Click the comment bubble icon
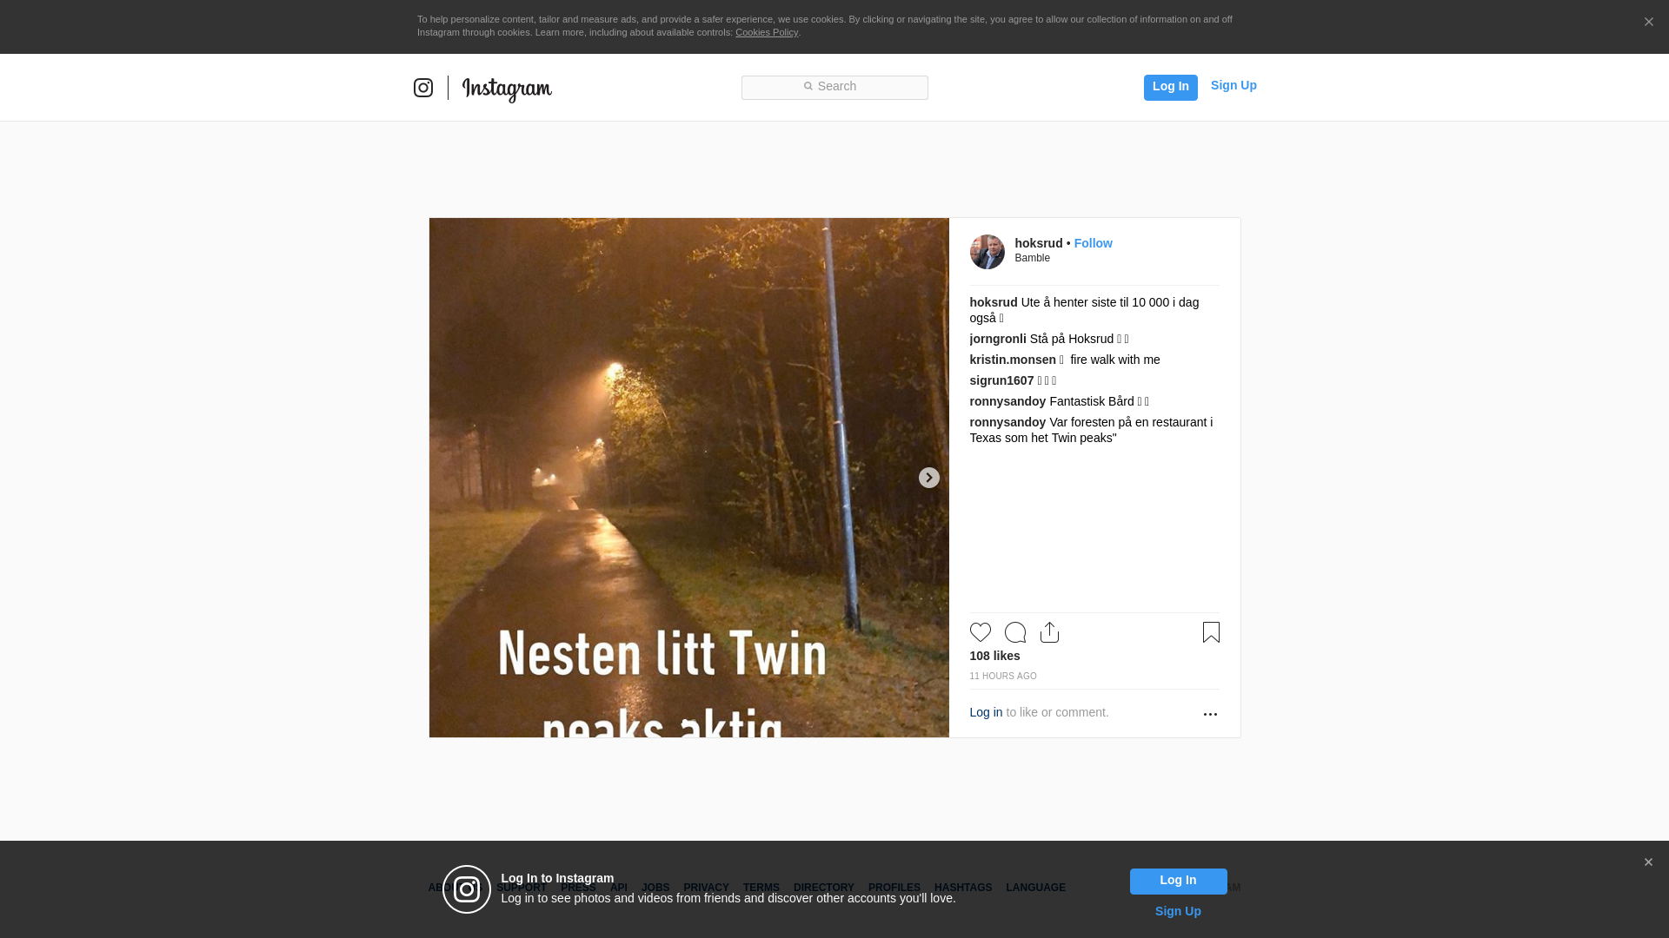This screenshot has height=938, width=1669. tap(1014, 632)
